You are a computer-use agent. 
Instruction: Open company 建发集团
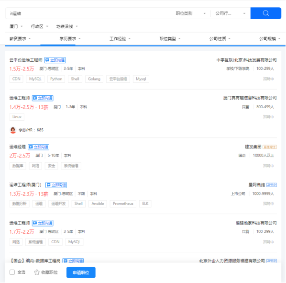pyautogui.click(x=253, y=147)
